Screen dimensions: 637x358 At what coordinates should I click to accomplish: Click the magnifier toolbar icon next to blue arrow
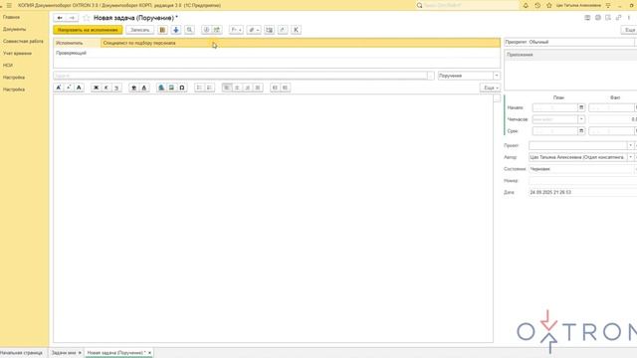click(189, 30)
